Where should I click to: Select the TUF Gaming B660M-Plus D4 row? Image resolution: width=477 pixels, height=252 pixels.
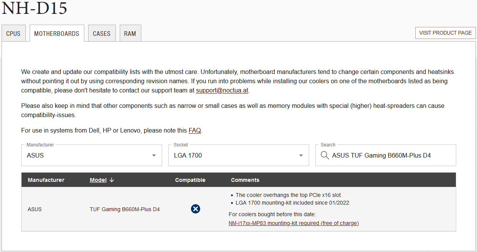tap(125, 209)
